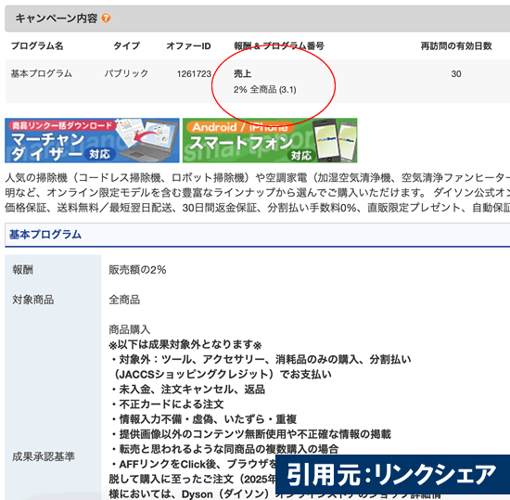
Task: Click the 再訪問の有効日数 column header
Action: pyautogui.click(x=456, y=45)
